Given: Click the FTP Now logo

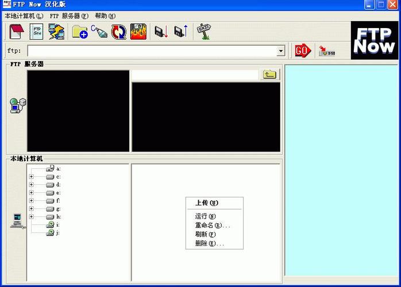Looking at the screenshot, I should (x=375, y=40).
